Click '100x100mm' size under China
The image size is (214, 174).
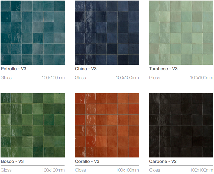pyautogui.click(x=128, y=78)
